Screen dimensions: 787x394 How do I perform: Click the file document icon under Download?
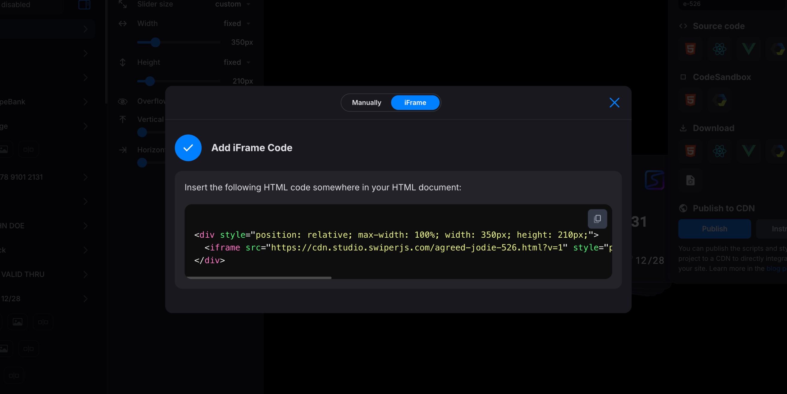(x=690, y=180)
